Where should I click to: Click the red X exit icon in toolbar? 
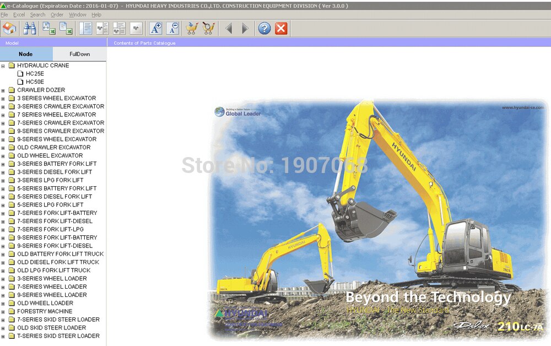(281, 29)
